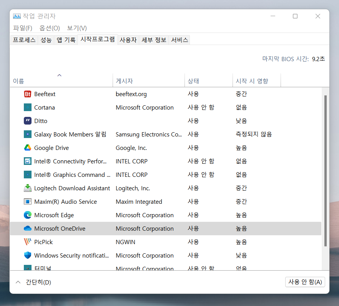Viewport: 339px width, 306px height.
Task: Select Intel Graphics Command entry name
Action: [x=72, y=175]
